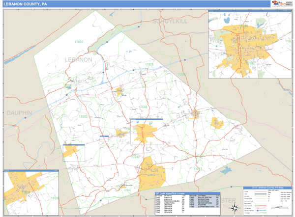Click 'ZIP Code Index/Grid Locator' table header
Screen dimensions: 295x217
tap(188, 193)
